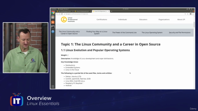The height and width of the screenshot is (111, 198).
Task: Click the Topic 1 heading text
Action: pyautogui.click(x=111, y=44)
